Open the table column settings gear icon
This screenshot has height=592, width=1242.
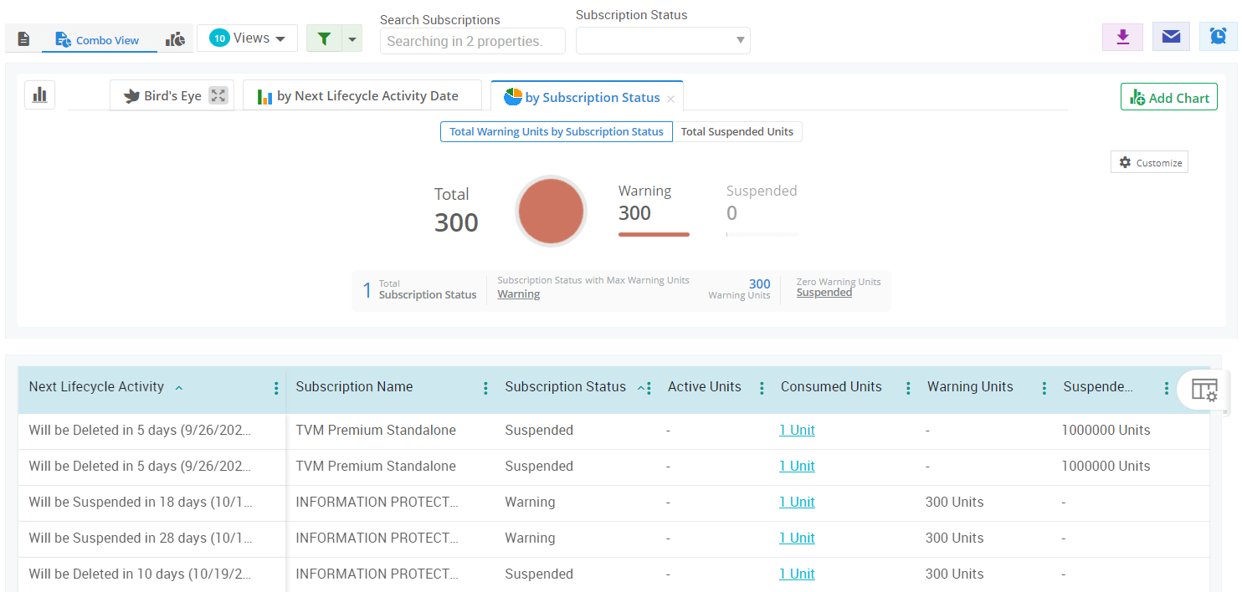click(1205, 390)
